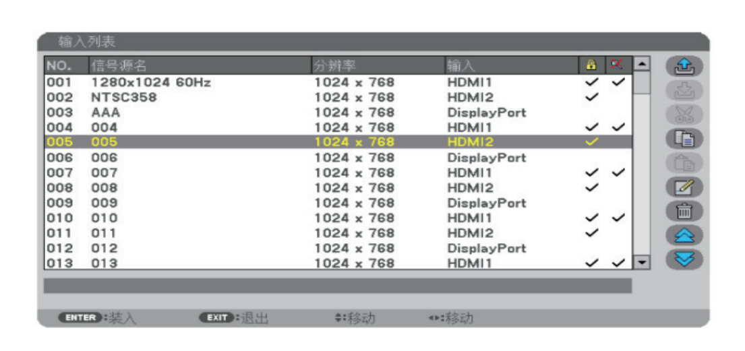The image size is (745, 351).
Task: Click the 信号源名 column header
Action: pyautogui.click(x=119, y=65)
